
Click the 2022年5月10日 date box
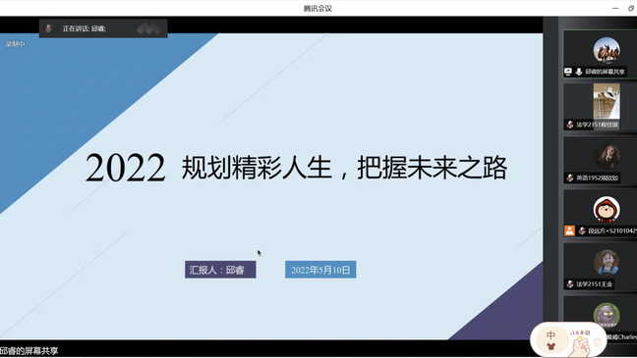tap(320, 270)
